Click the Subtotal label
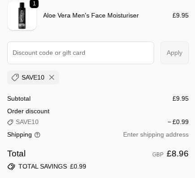The height and width of the screenshot is (178, 195). (x=19, y=98)
